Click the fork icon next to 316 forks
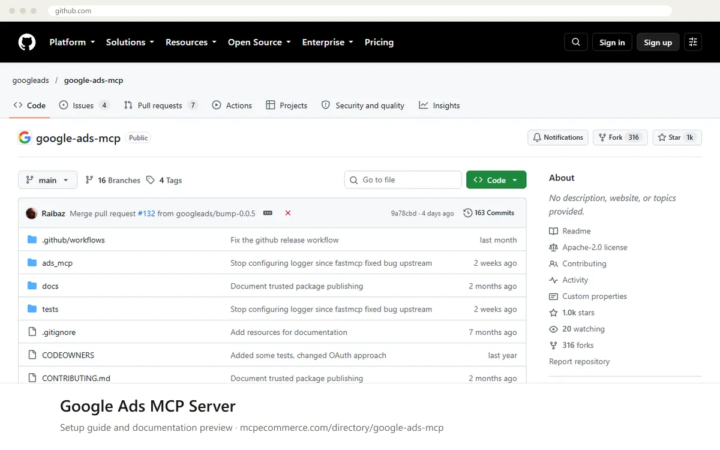The width and height of the screenshot is (720, 450). click(x=553, y=346)
